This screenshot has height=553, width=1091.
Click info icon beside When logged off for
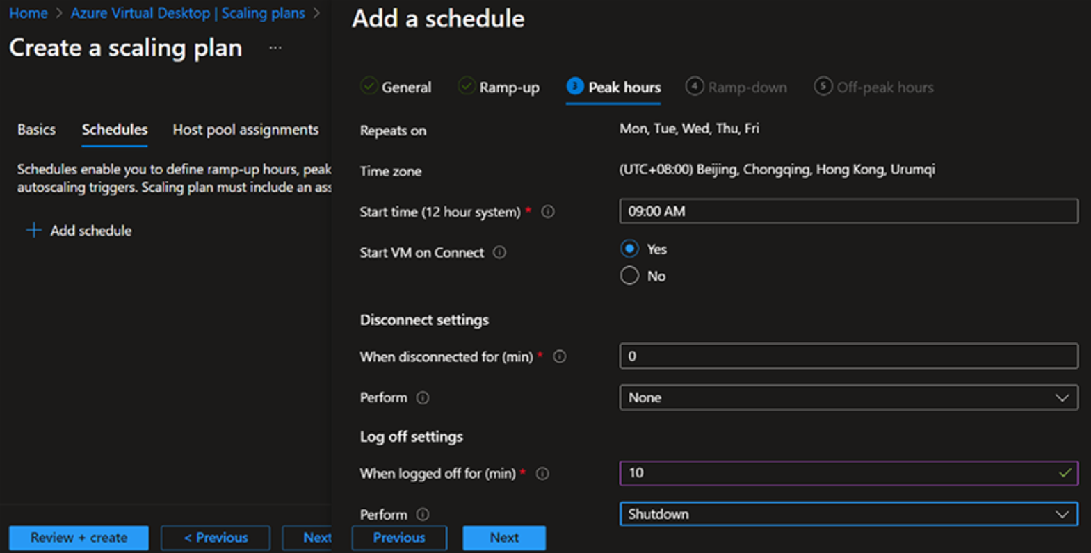point(542,474)
